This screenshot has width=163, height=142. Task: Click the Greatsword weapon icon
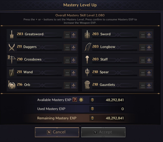(x=12, y=35)
